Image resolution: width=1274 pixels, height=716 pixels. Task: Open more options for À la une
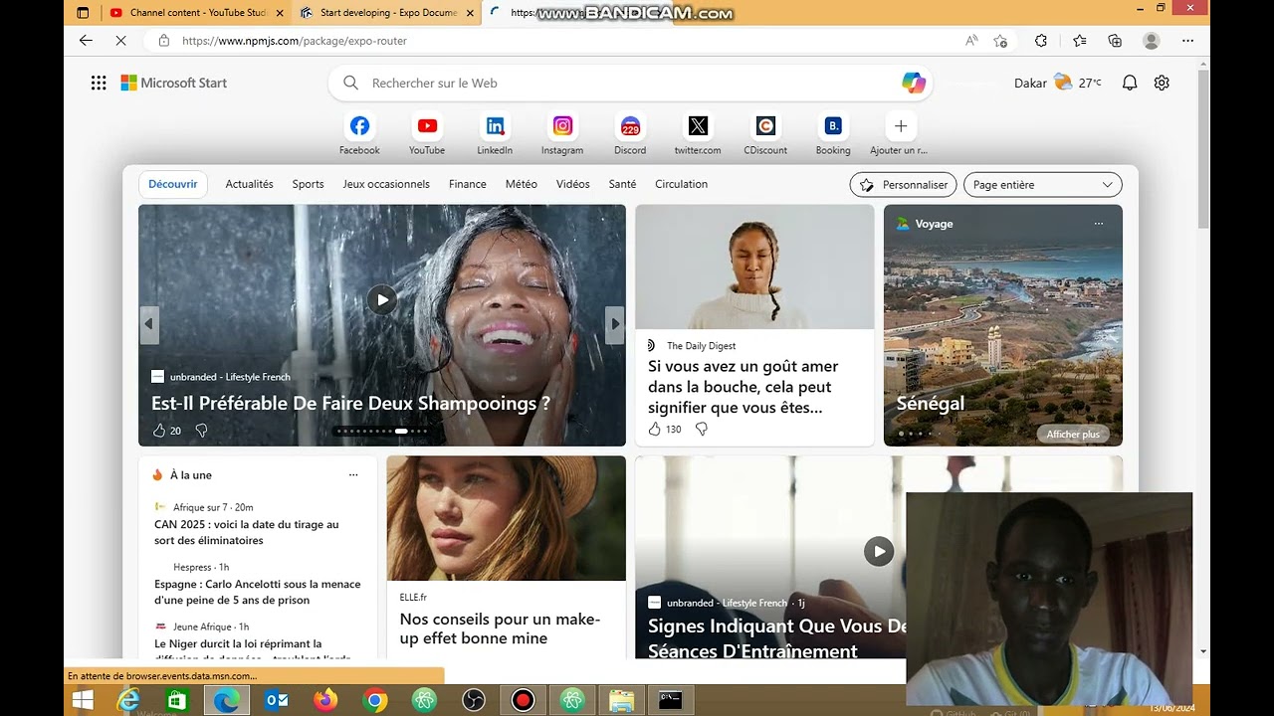click(x=353, y=475)
